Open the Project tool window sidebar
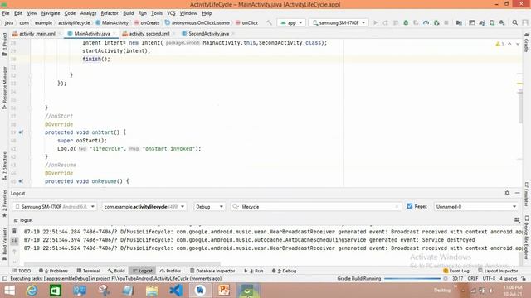The image size is (531, 298). (4, 45)
